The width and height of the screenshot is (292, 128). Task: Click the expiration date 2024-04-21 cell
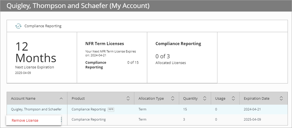click(x=252, y=109)
